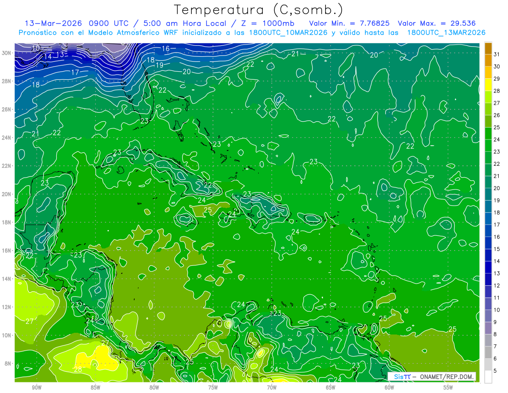The height and width of the screenshot is (393, 508).
Task: Click the "28" contour label in yellow region
Action: (78, 369)
